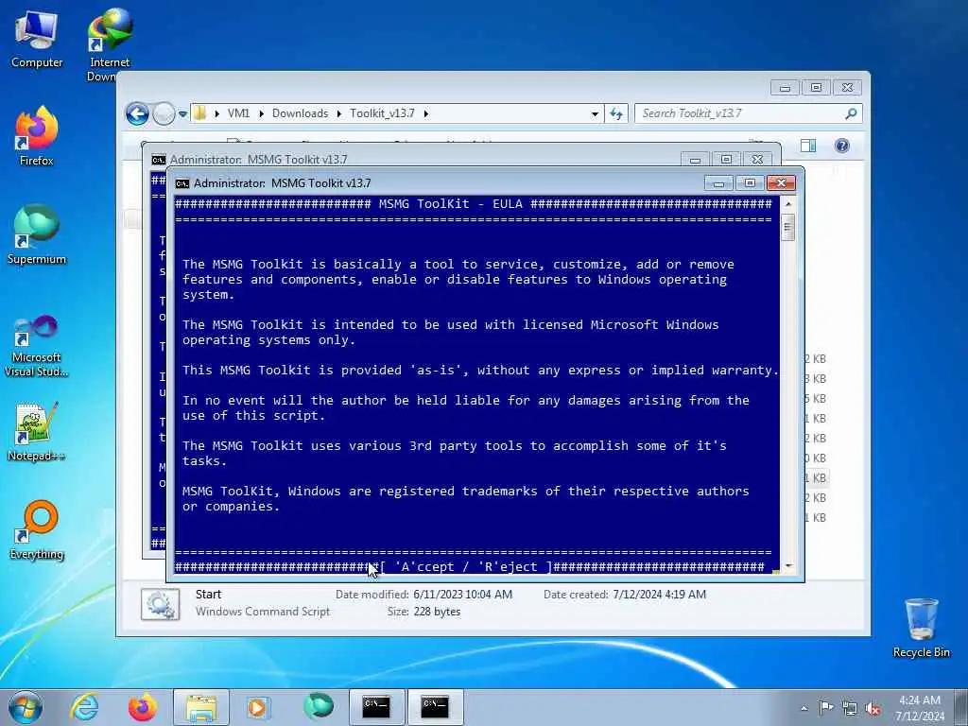
Task: Click the 'A'ccept / 'R'eject prompt text
Action: 467,567
